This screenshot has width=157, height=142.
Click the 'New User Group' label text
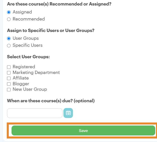click(x=30, y=89)
